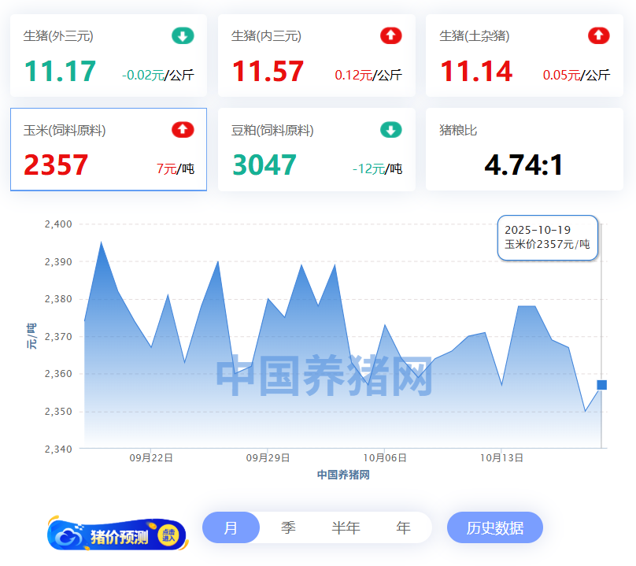
Task: Switch chart to 季 range
Action: coord(288,527)
